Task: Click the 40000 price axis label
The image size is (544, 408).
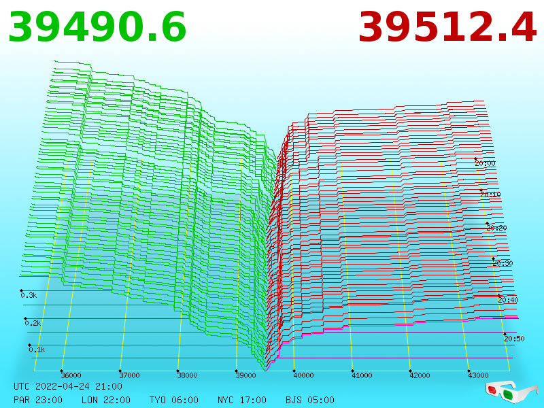Action: point(303,375)
